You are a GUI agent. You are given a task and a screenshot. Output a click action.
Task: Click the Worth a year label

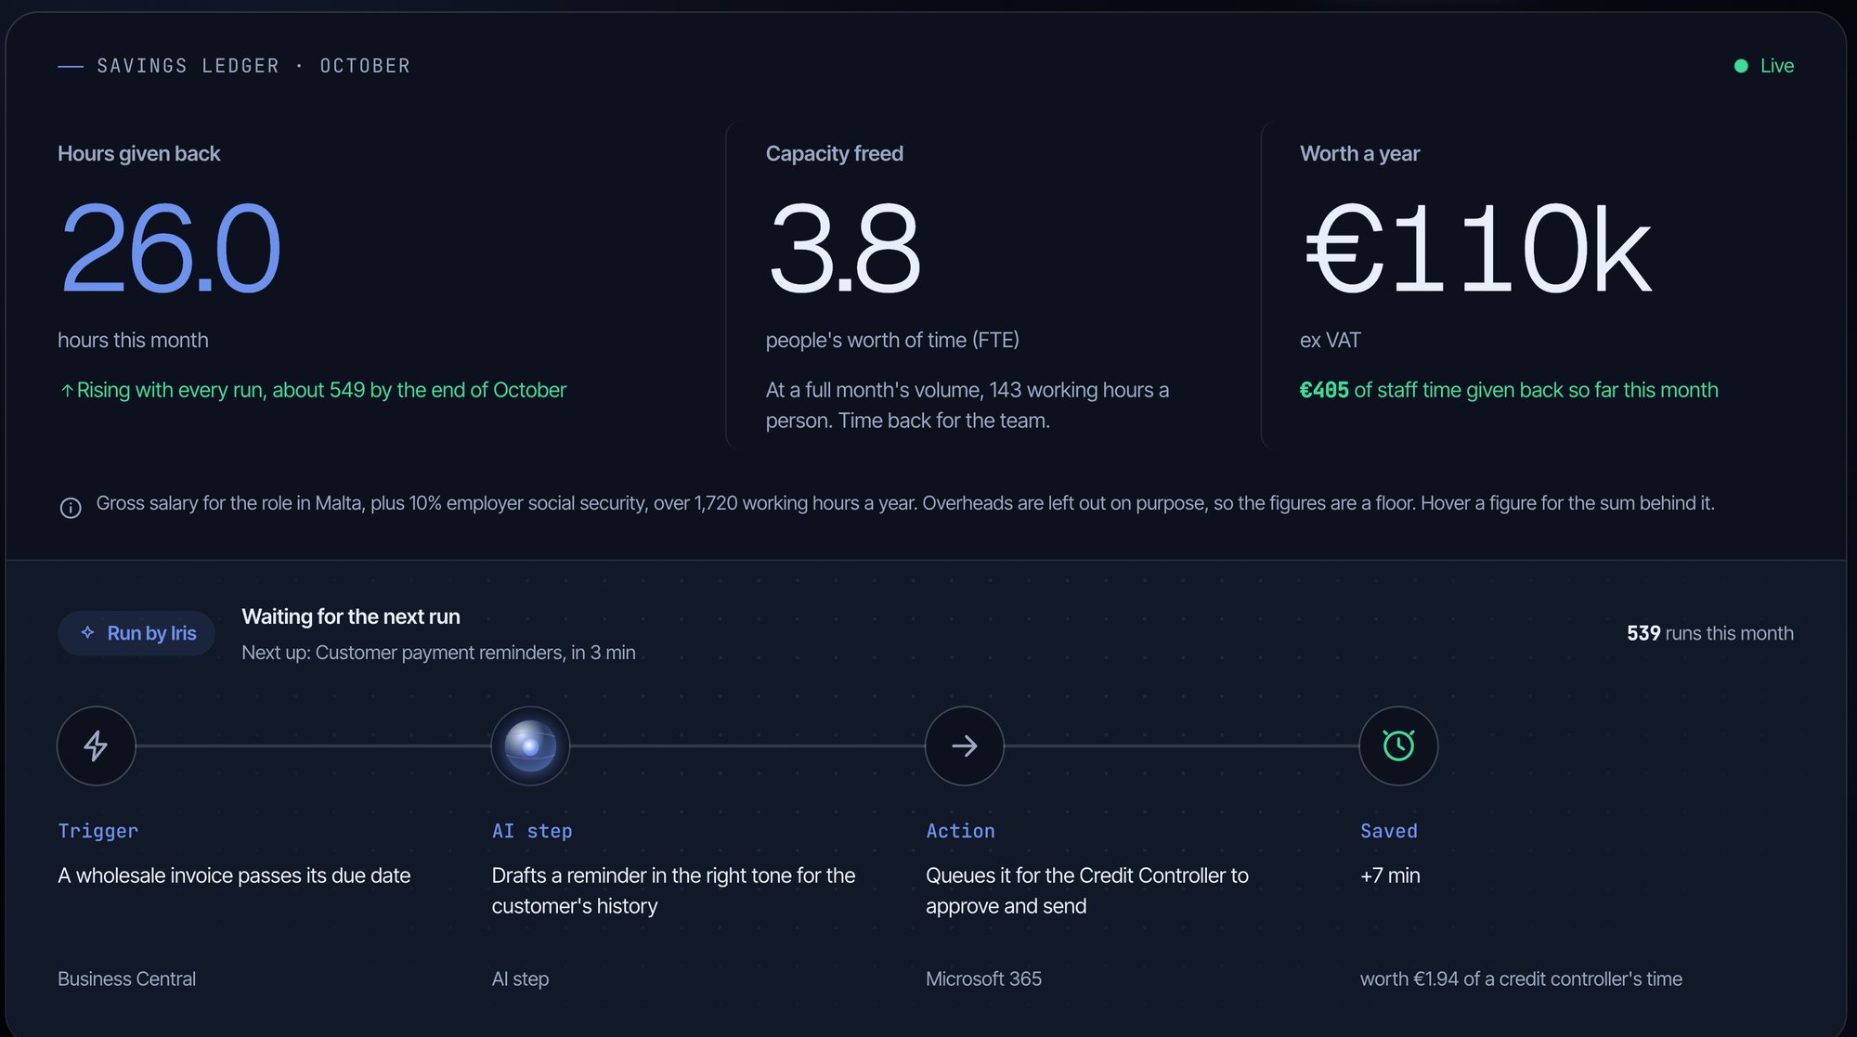pos(1359,154)
